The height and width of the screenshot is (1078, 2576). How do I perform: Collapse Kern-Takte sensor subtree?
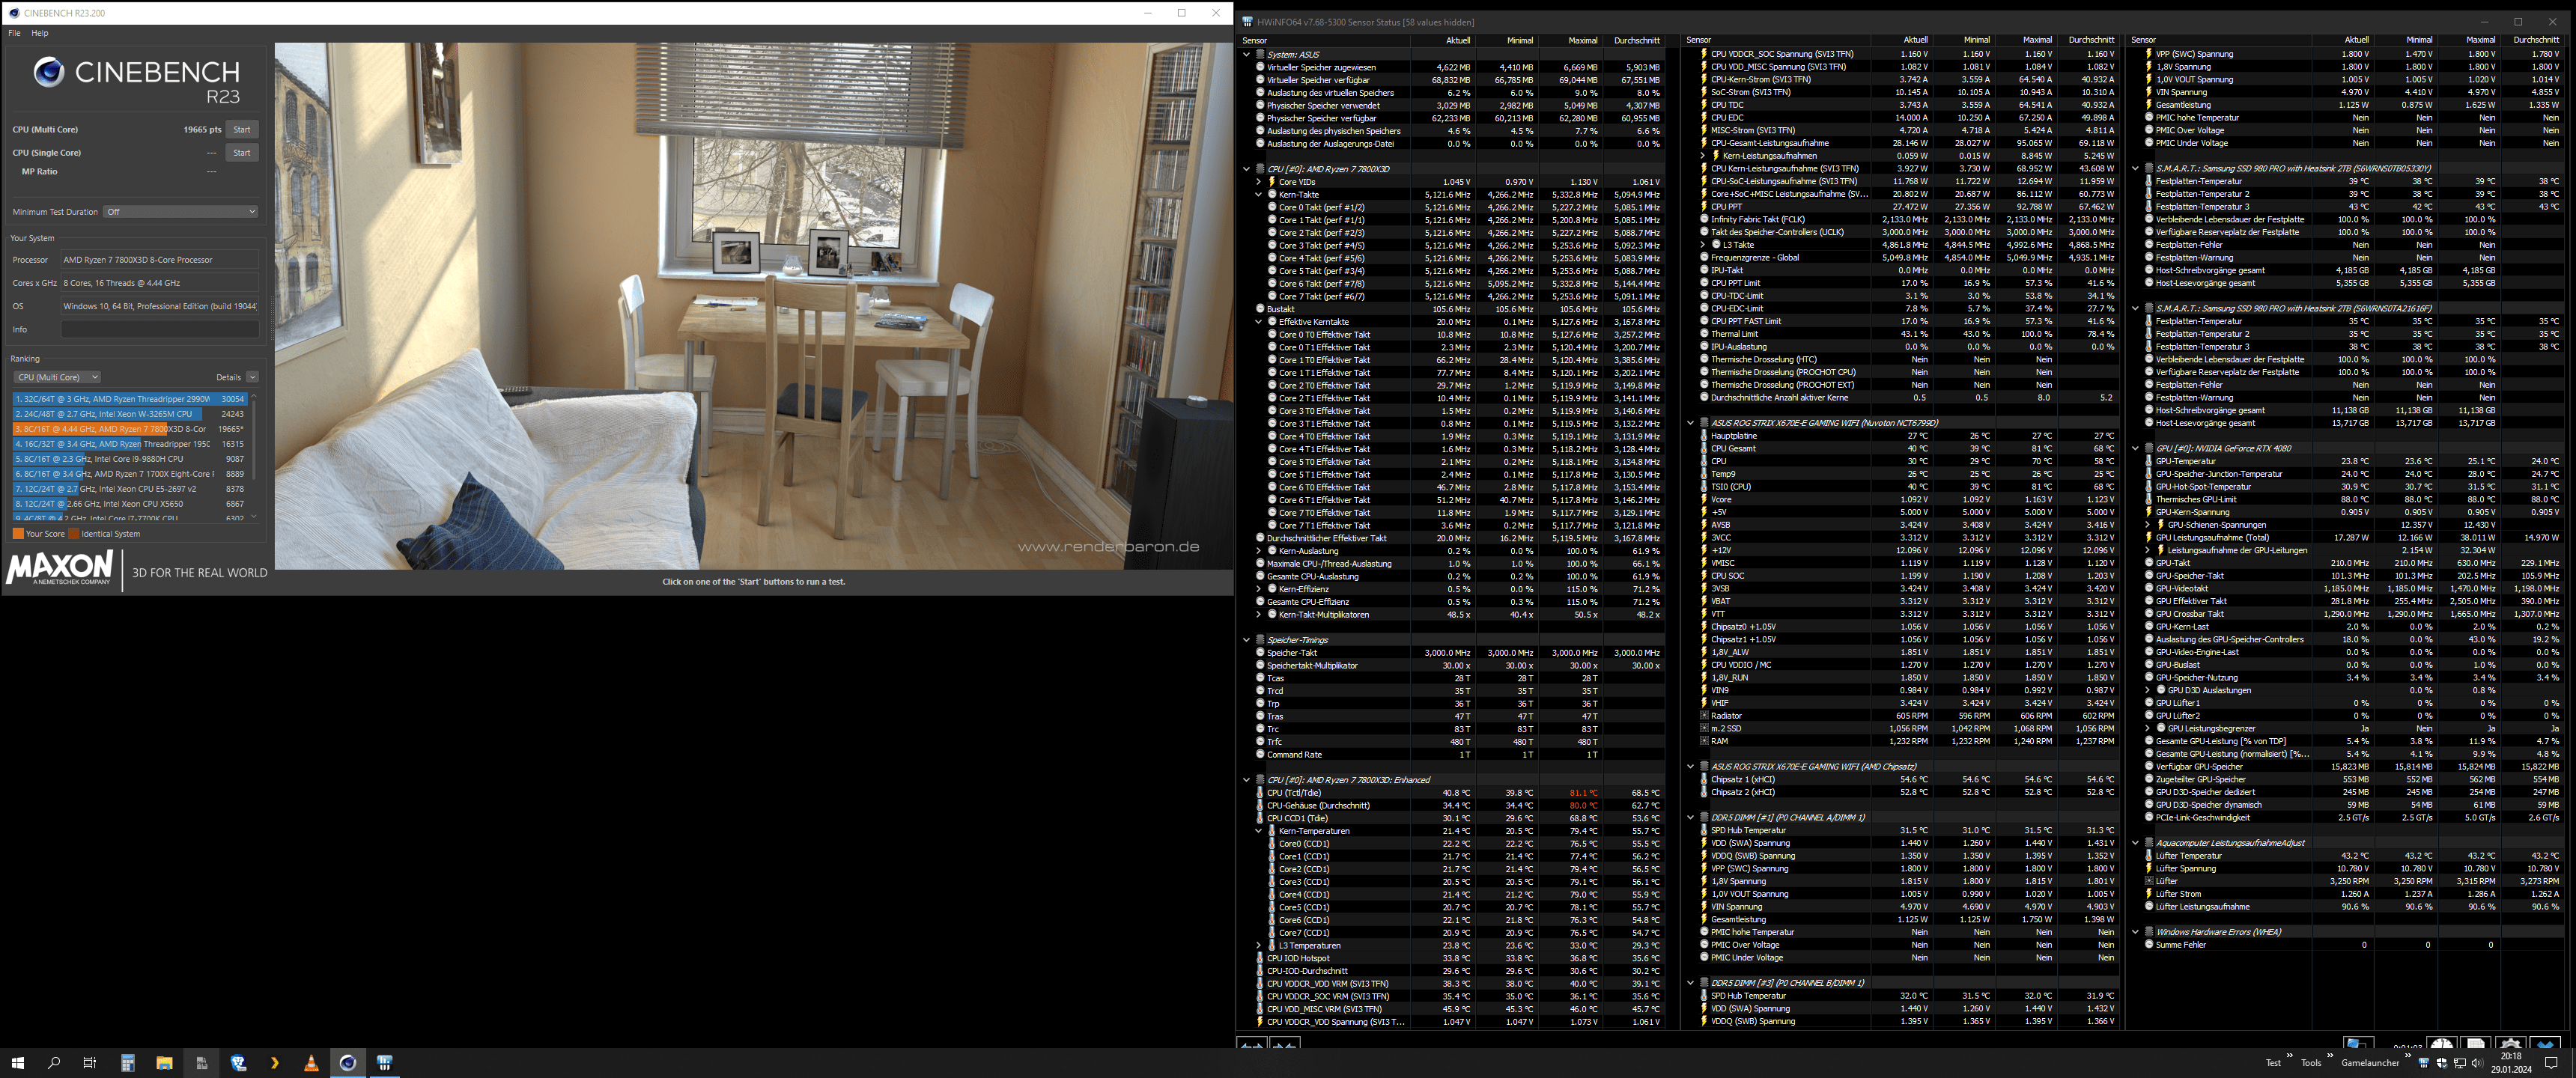(1259, 195)
